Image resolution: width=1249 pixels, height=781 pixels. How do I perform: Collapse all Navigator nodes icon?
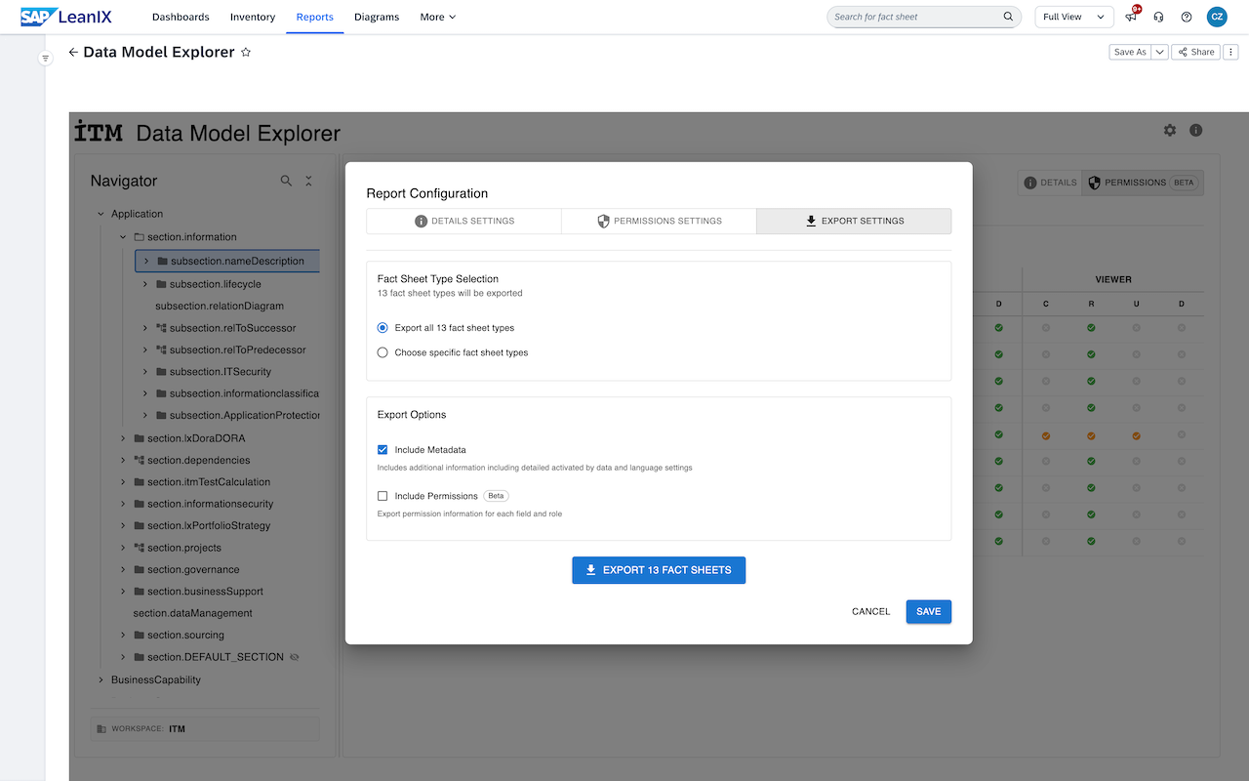[x=308, y=181]
